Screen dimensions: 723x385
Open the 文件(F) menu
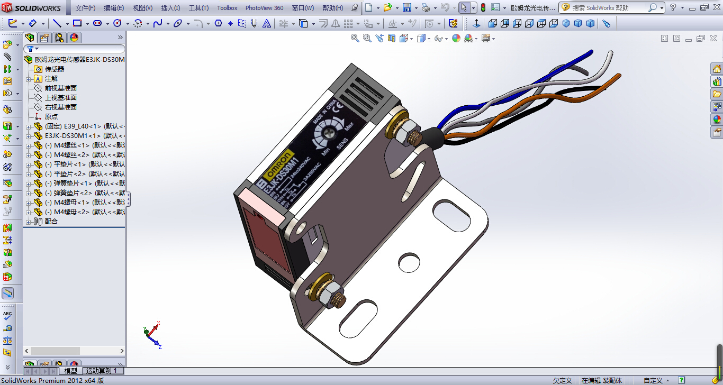tap(85, 8)
